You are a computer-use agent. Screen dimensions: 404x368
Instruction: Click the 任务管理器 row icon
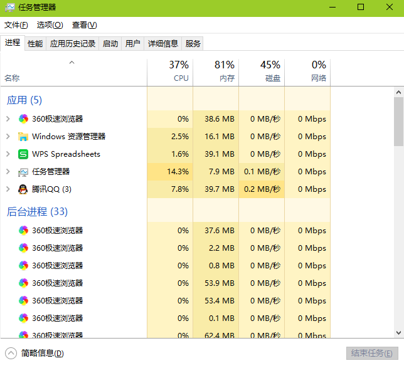pyautogui.click(x=23, y=172)
